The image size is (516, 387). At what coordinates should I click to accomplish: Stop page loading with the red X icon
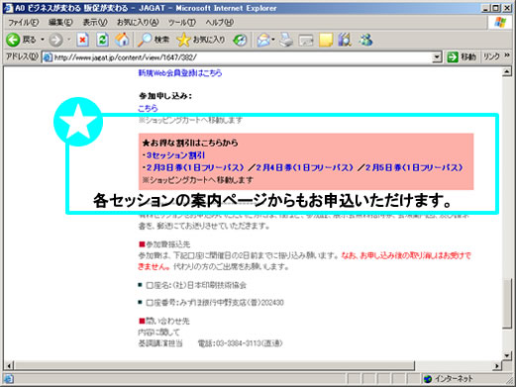pos(82,40)
